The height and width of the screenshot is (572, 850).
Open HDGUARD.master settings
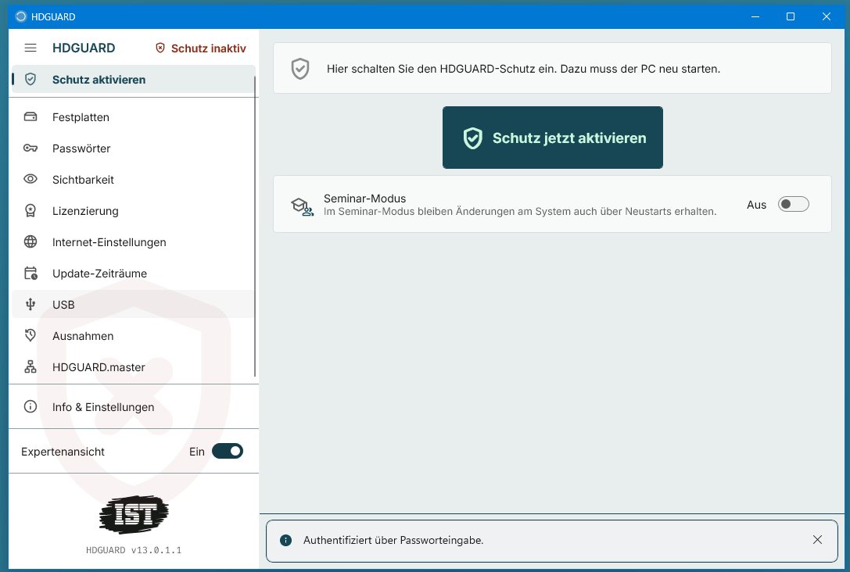134,367
